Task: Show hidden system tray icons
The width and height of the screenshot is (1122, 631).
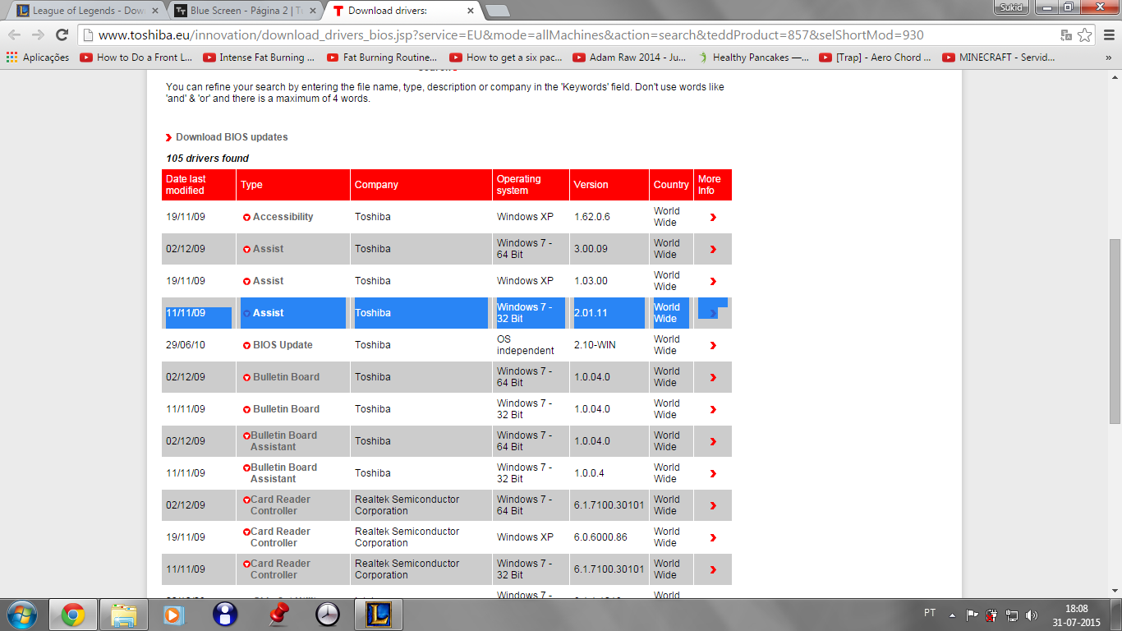Action: [x=953, y=615]
